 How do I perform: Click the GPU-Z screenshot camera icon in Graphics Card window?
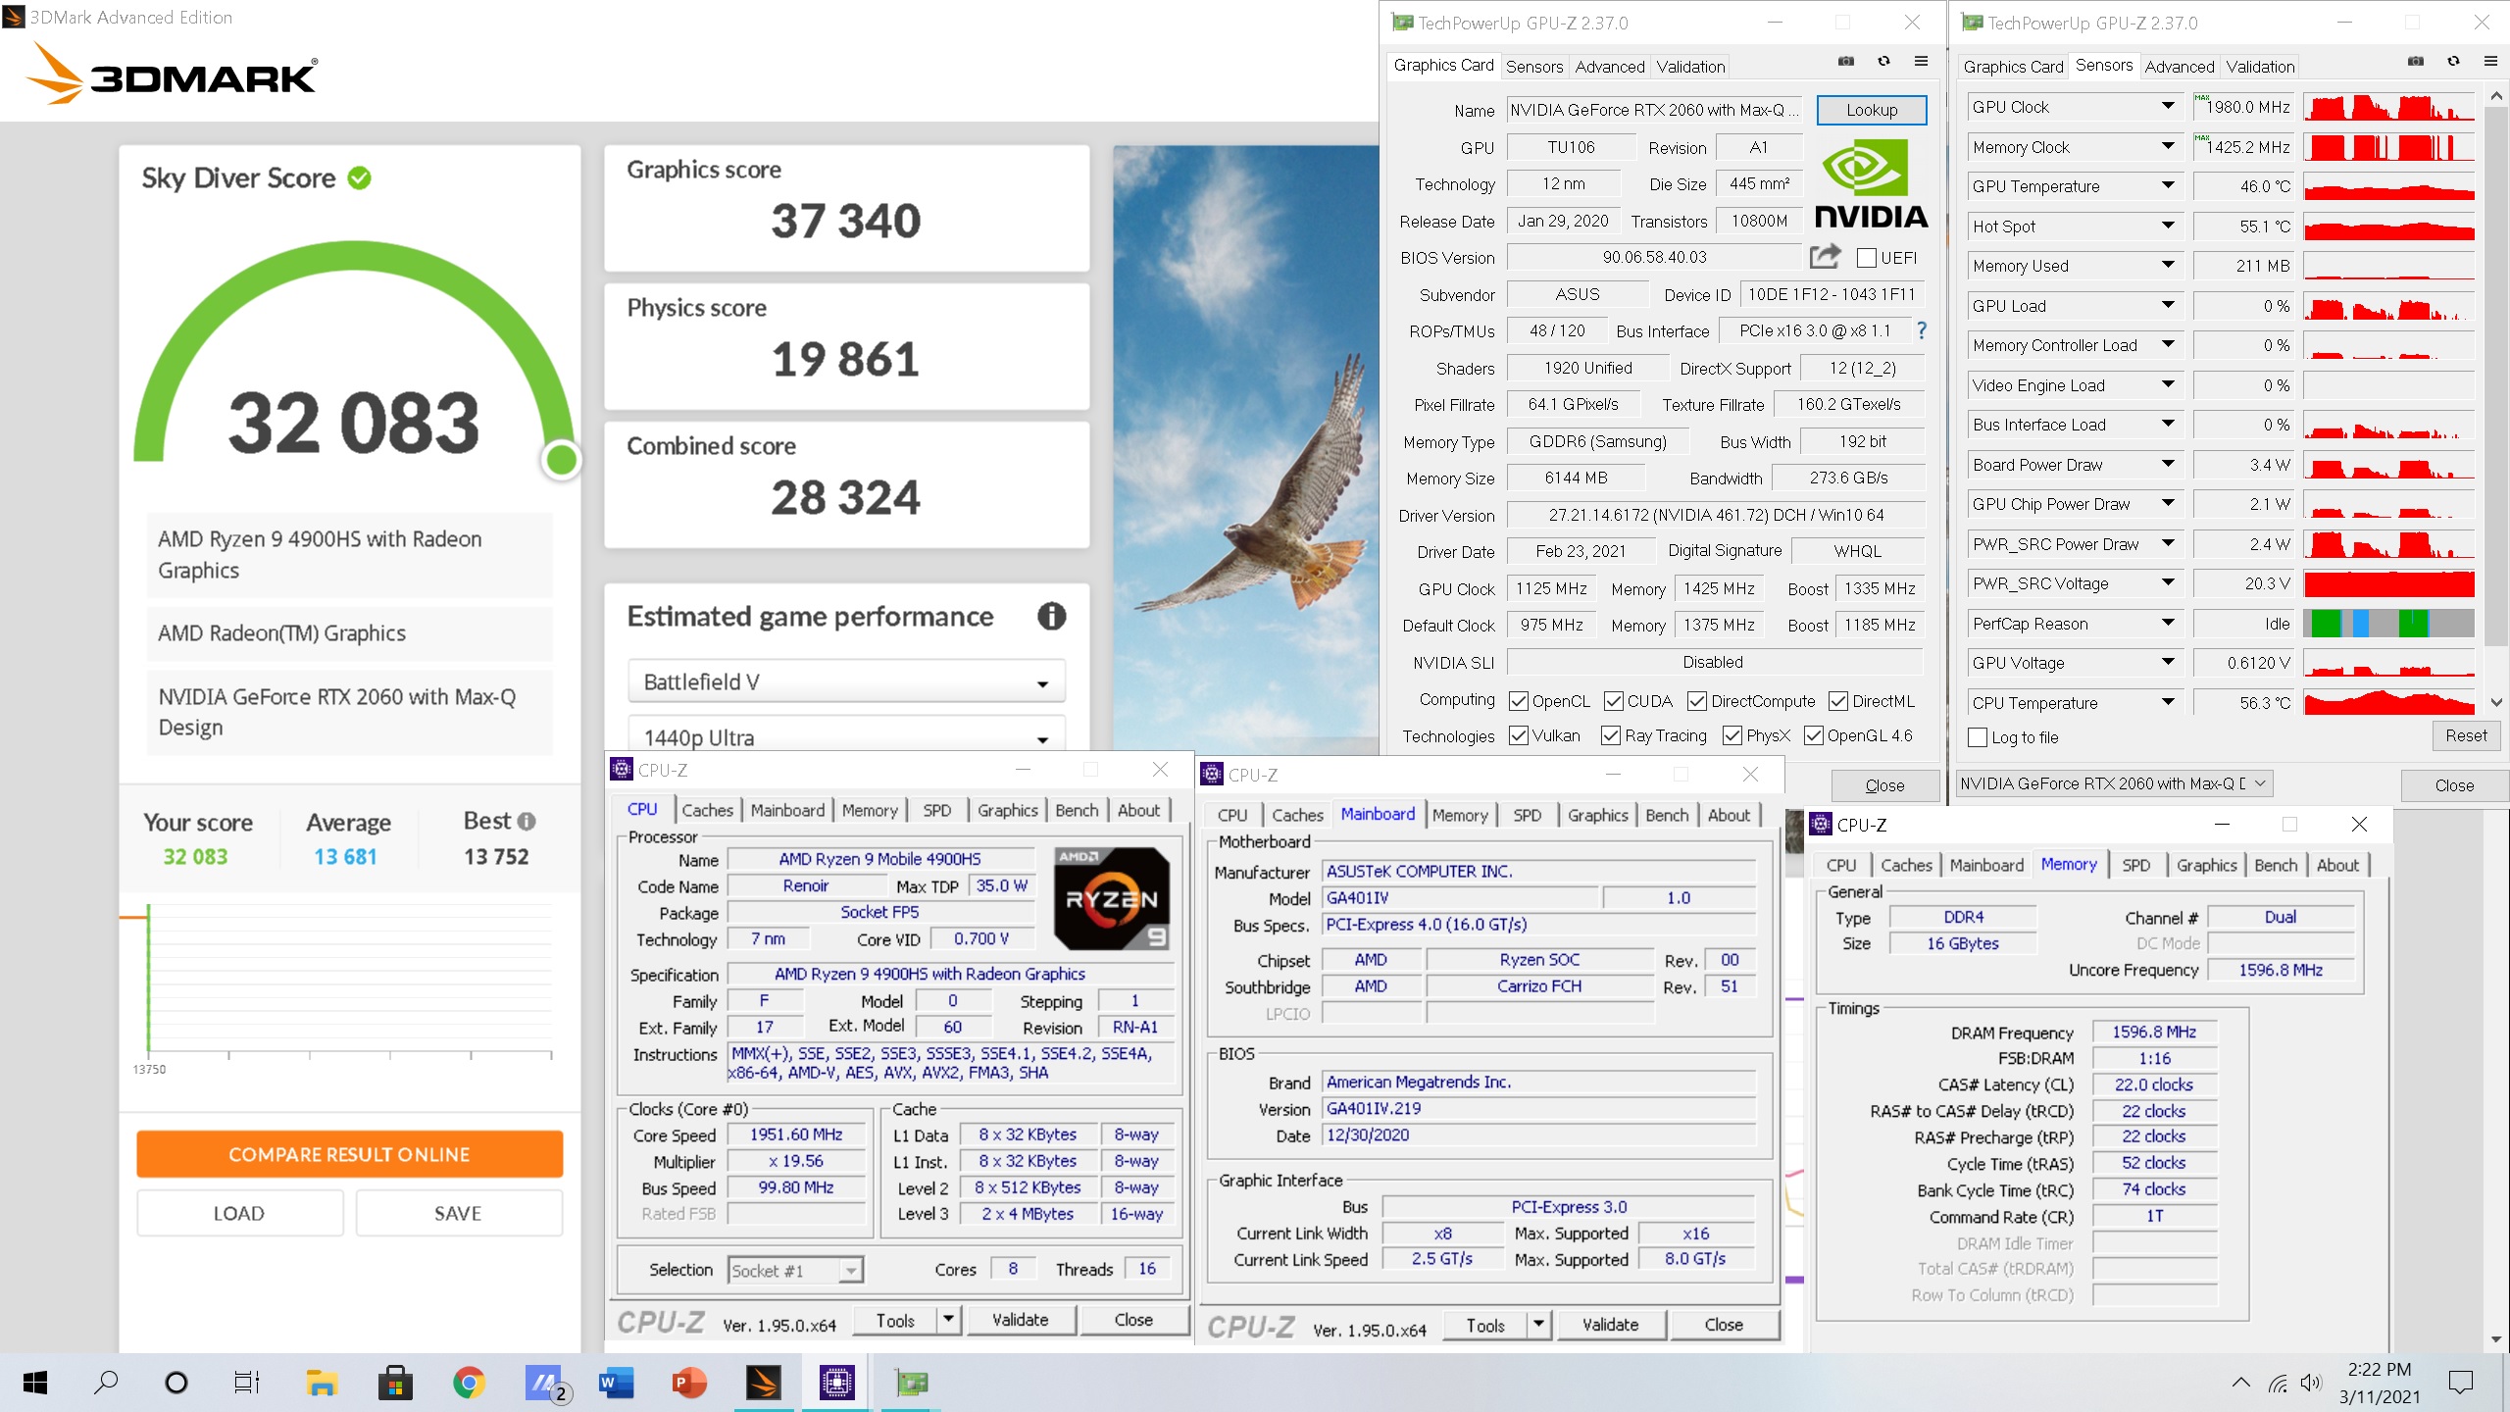[x=1846, y=61]
